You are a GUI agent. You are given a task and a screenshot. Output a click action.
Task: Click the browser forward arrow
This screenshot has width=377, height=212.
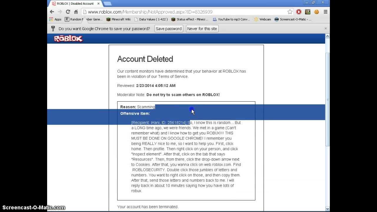coord(60,12)
